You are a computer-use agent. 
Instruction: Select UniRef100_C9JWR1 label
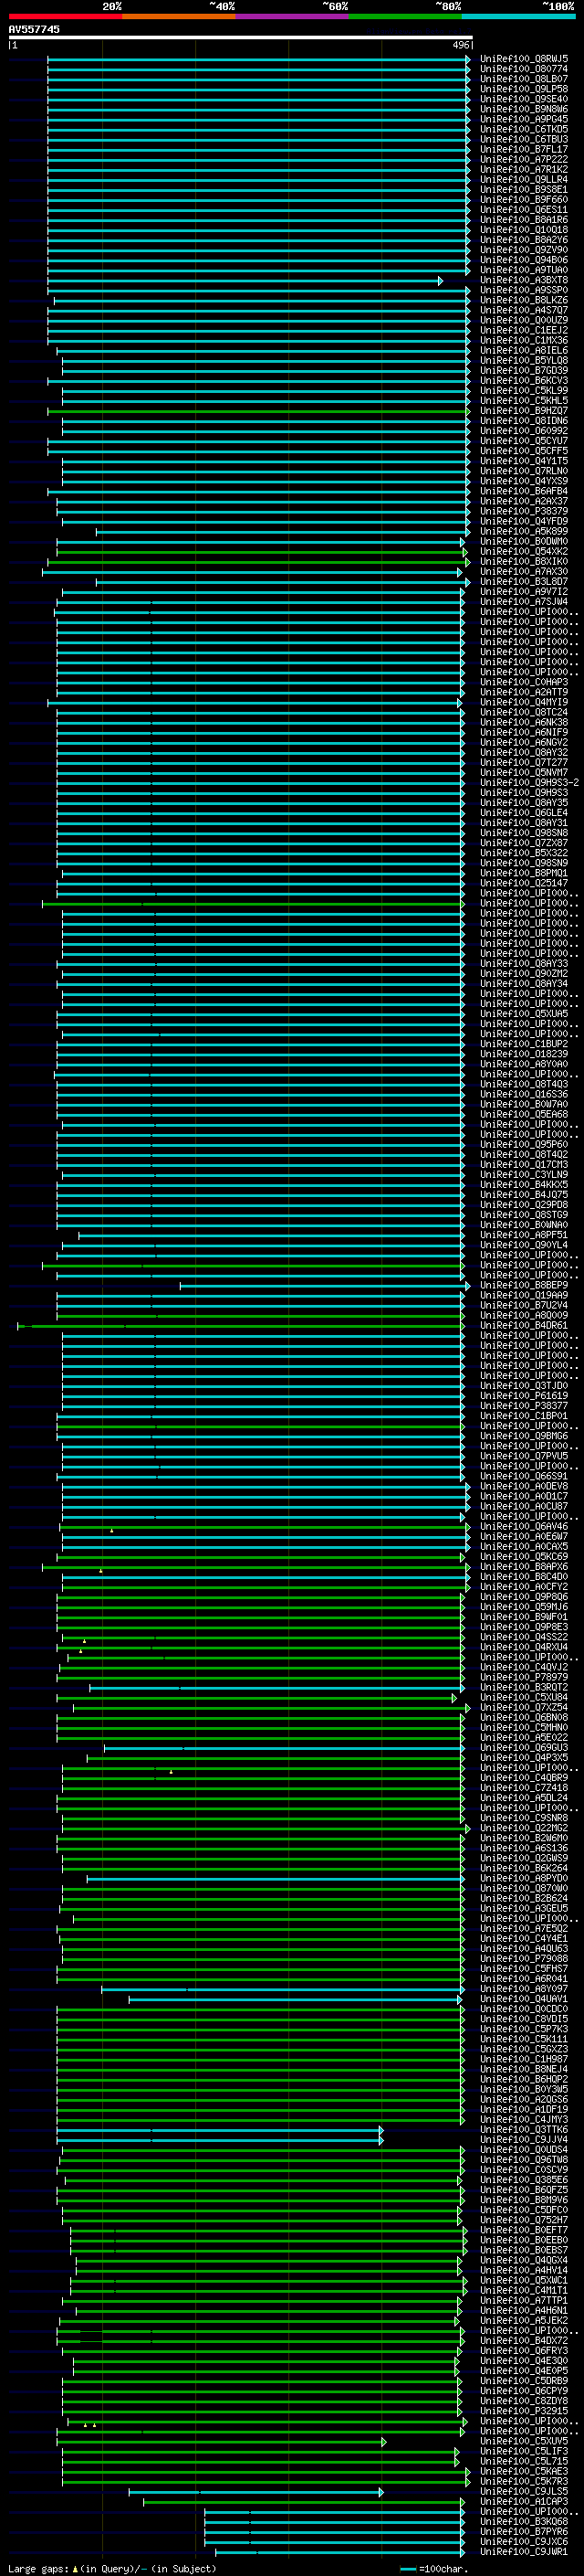(x=523, y=2551)
